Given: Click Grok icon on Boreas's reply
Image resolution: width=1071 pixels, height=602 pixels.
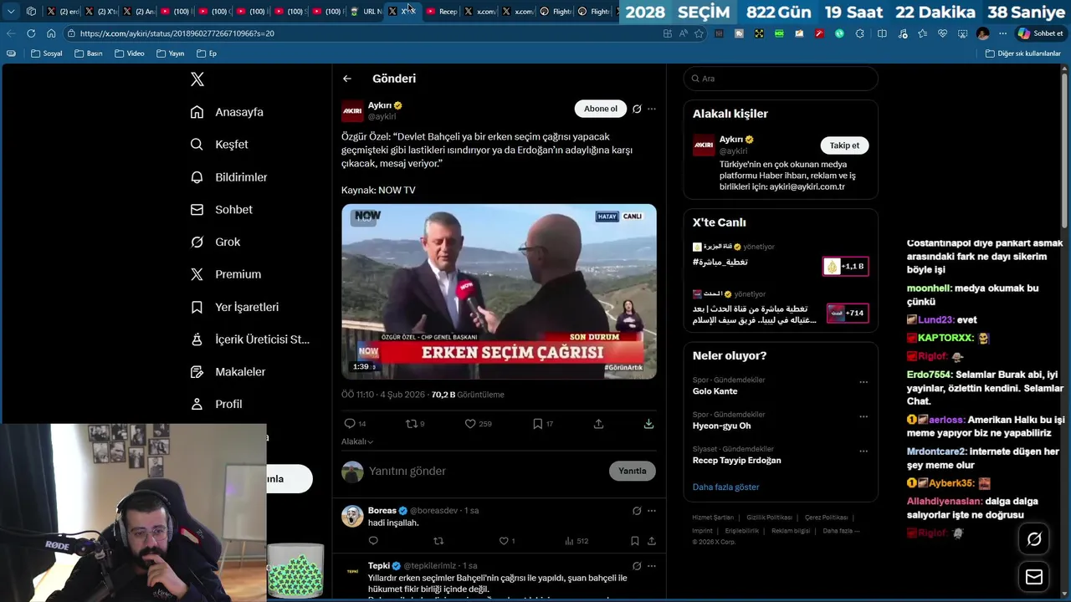Looking at the screenshot, I should [x=637, y=511].
